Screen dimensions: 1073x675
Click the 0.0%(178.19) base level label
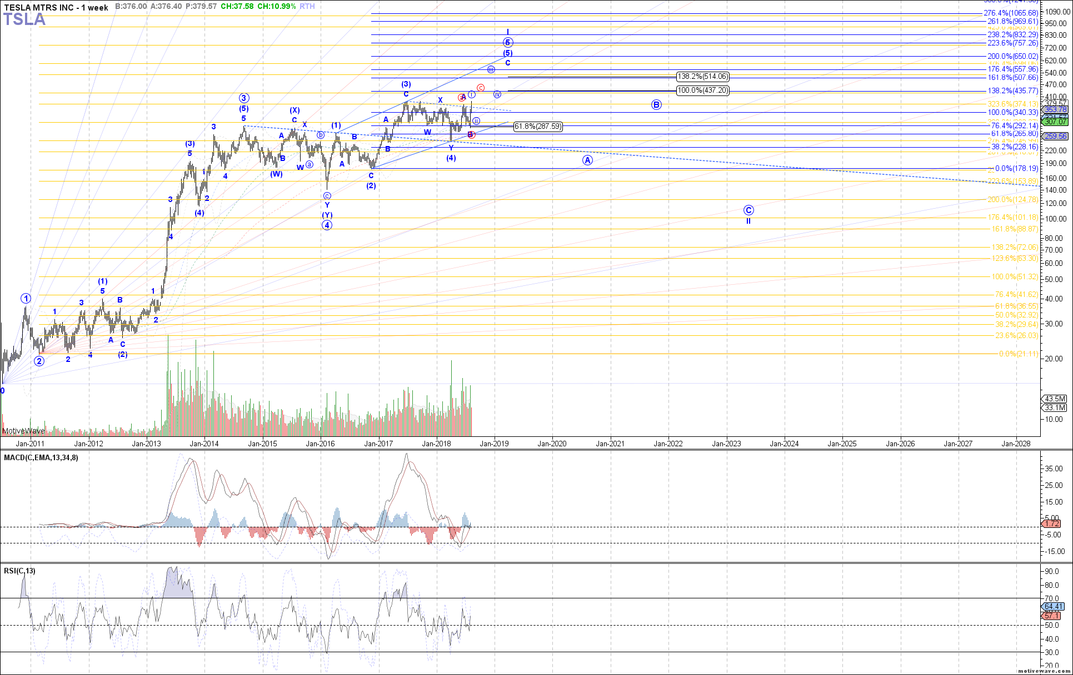pyautogui.click(x=1016, y=169)
